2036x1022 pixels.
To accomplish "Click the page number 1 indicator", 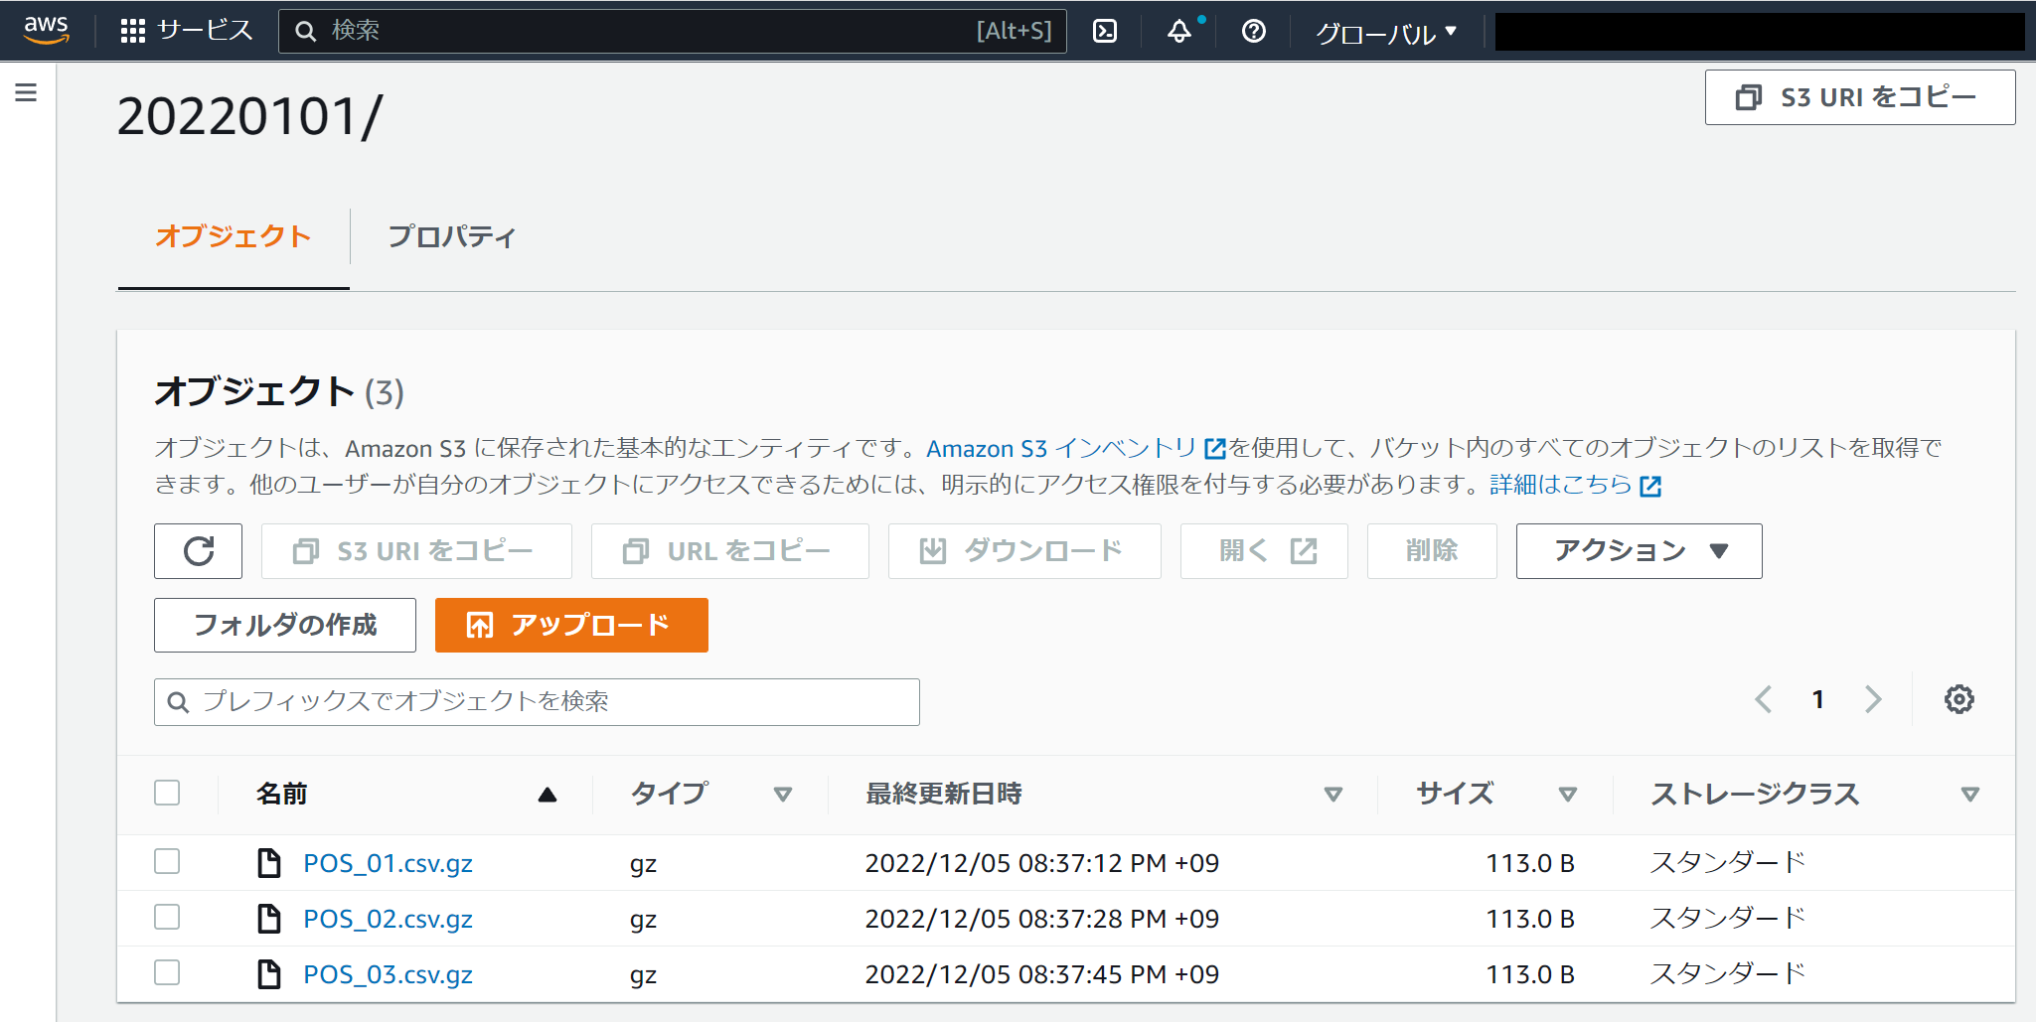I will 1817,699.
